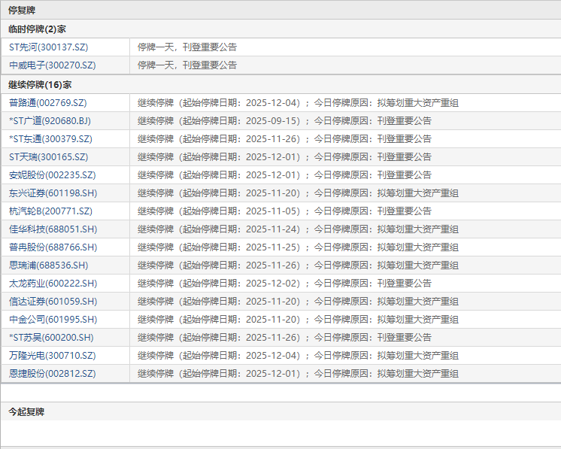Click the *ST苏吴(600200.SH) link

click(x=51, y=338)
